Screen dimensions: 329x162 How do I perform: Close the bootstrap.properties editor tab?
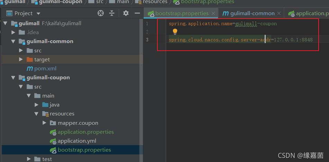(213, 13)
